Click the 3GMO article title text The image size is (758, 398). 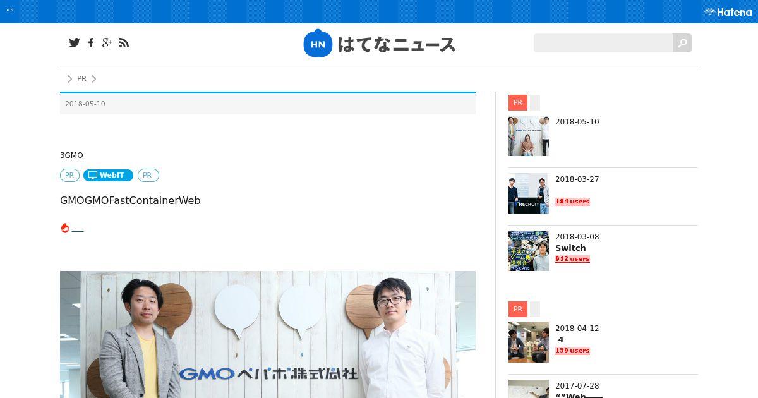(x=71, y=155)
